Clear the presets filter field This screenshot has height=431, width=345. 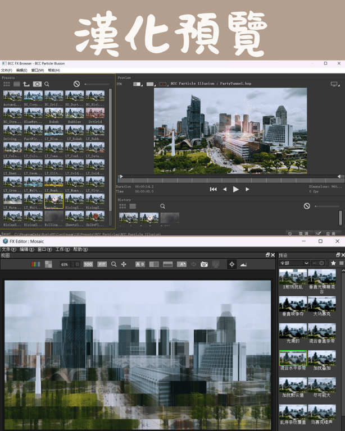click(x=321, y=263)
